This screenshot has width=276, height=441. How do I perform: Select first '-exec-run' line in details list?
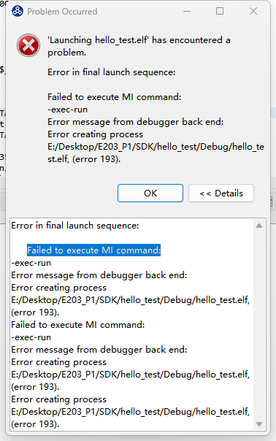[31, 263]
